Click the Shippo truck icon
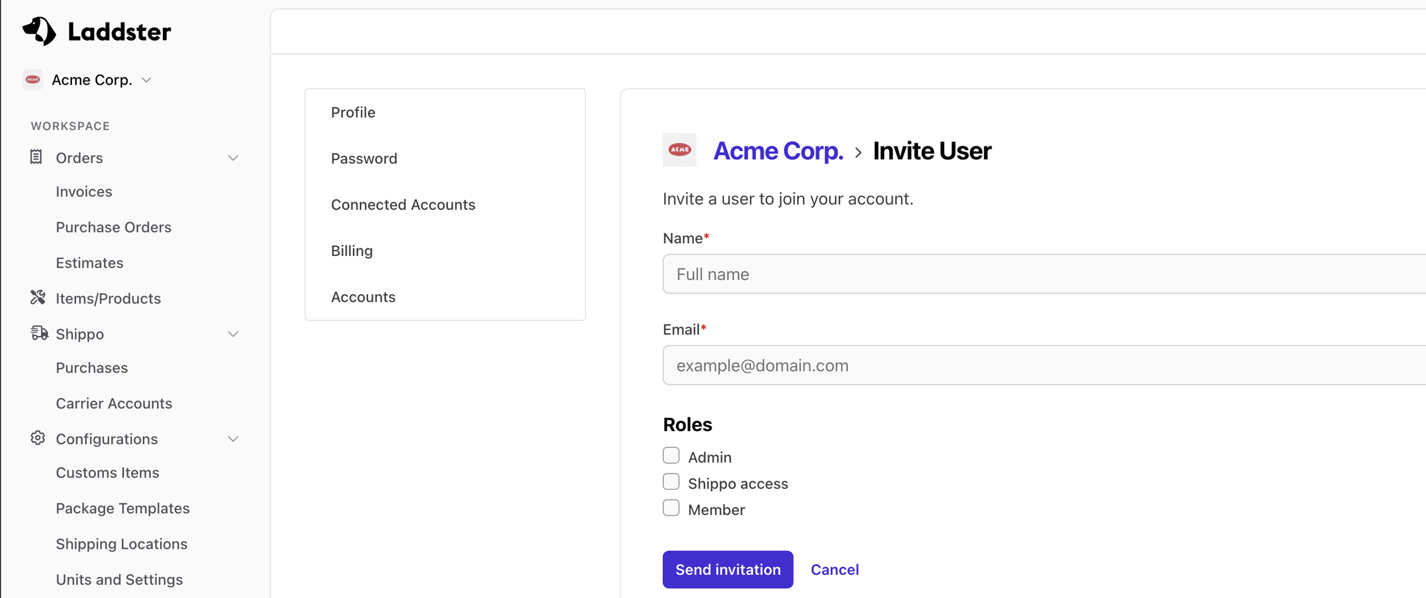The image size is (1426, 598). pos(39,333)
